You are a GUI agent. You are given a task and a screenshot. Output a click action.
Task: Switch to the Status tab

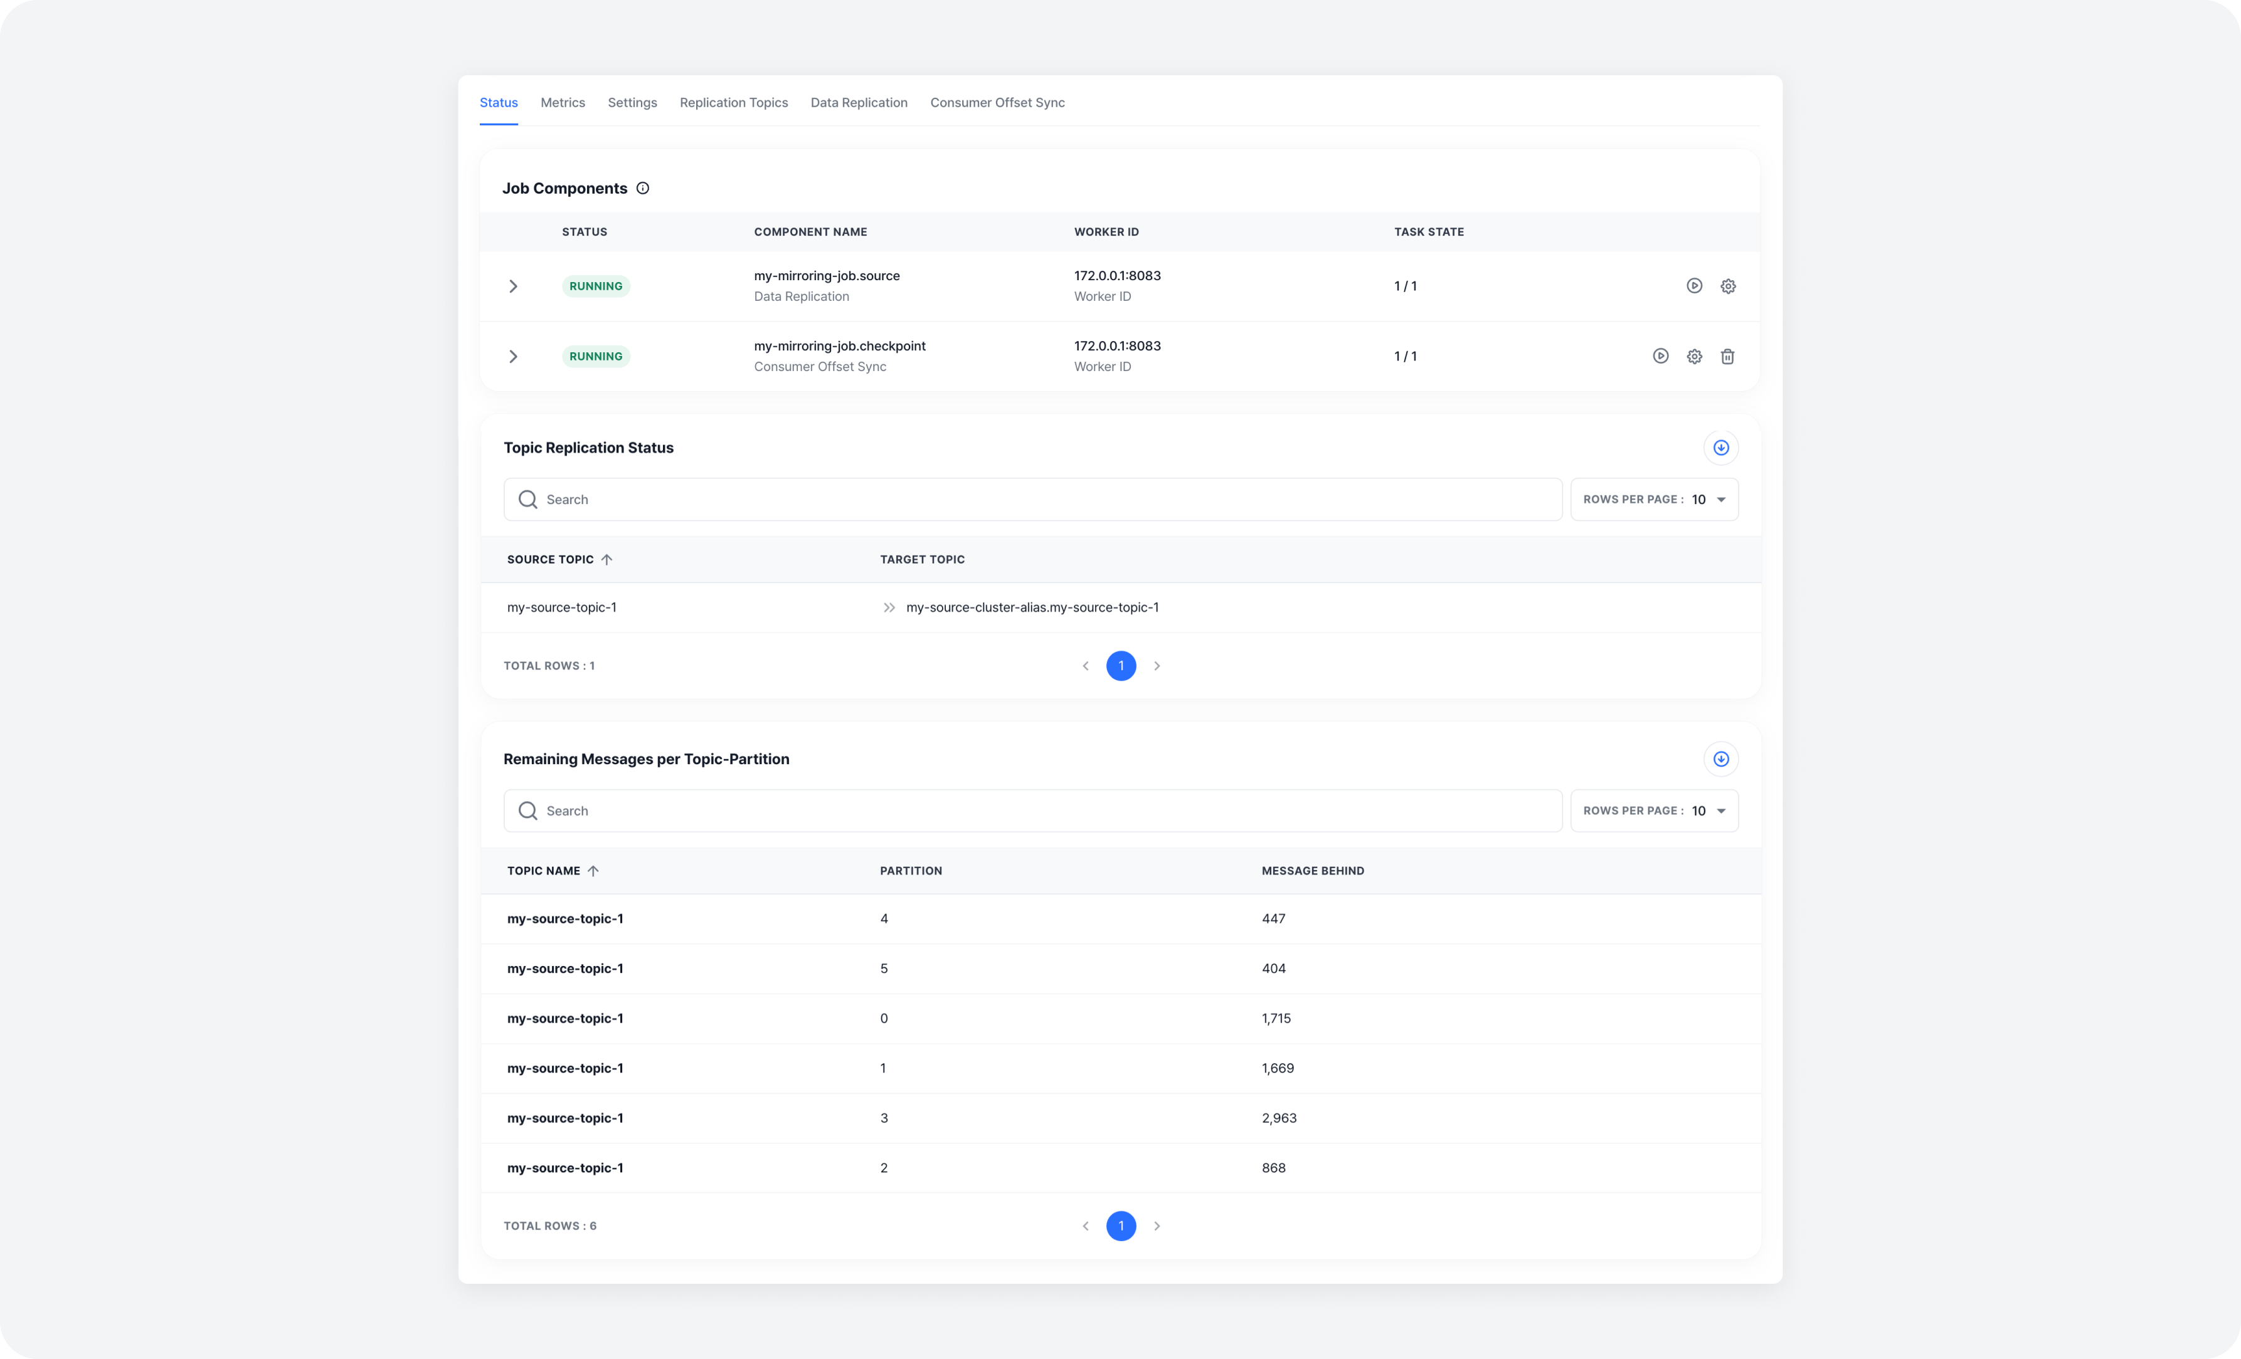499,103
